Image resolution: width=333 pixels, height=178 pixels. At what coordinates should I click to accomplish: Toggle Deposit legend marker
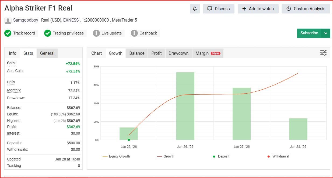(221, 156)
